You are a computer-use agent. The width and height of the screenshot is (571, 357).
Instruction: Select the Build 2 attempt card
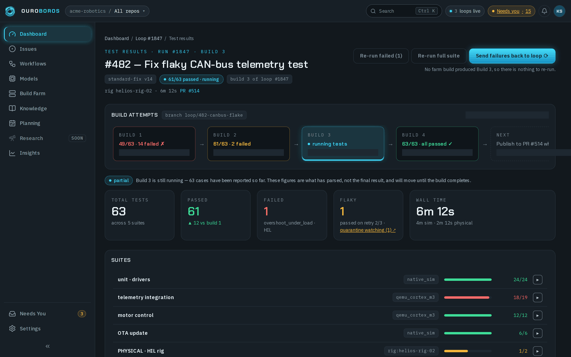tap(249, 144)
